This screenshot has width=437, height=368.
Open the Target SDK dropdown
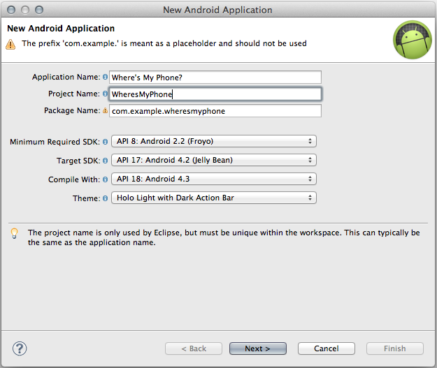214,160
